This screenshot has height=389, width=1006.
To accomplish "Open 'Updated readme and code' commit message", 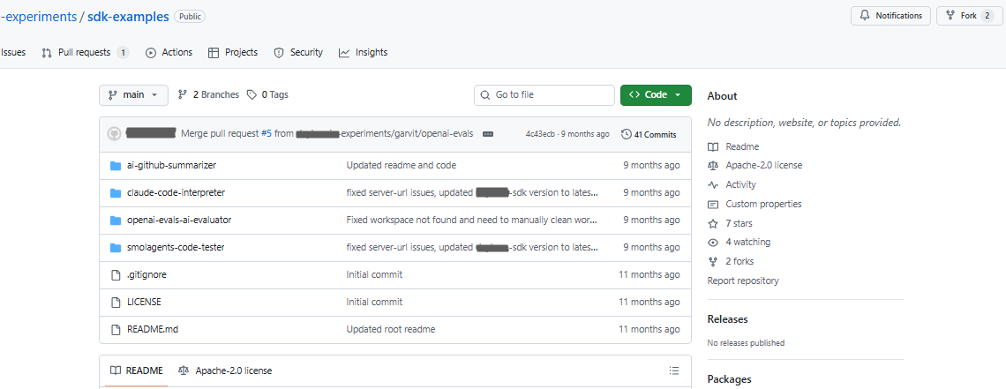I will 401,165.
